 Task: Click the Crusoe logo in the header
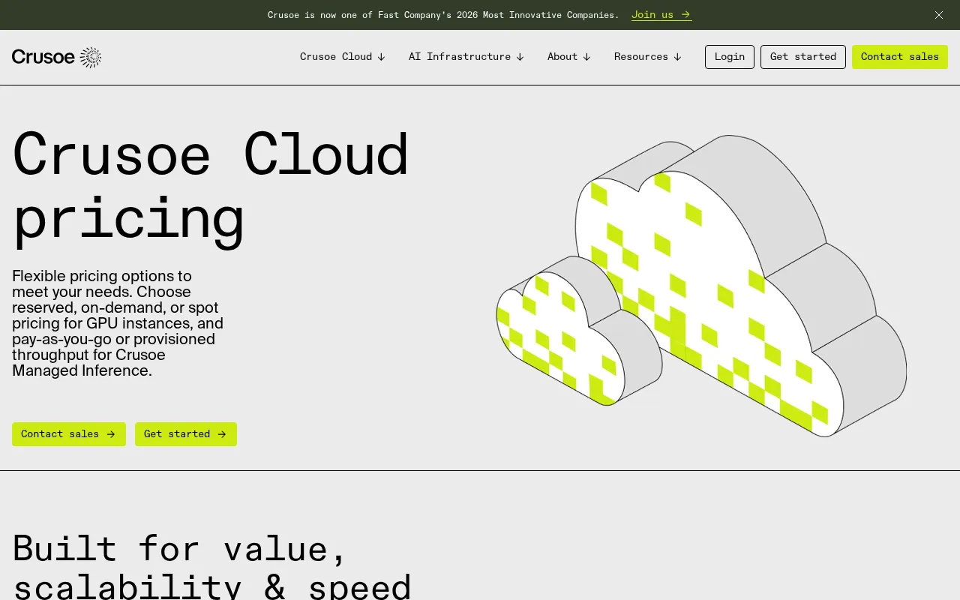pos(56,57)
